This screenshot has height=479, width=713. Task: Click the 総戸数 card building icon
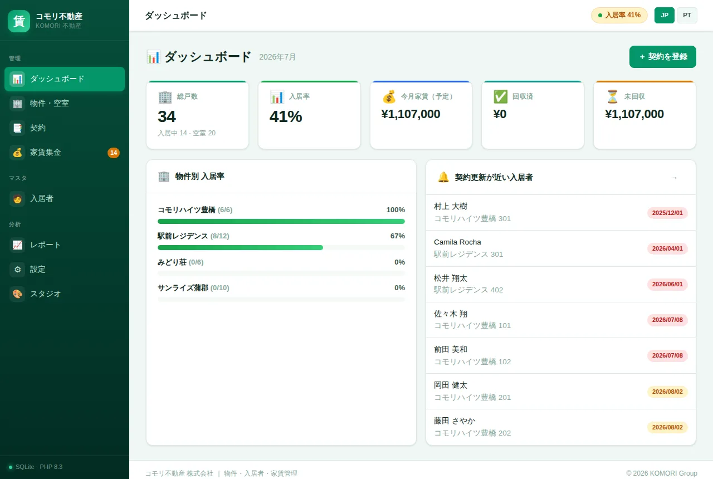(165, 97)
